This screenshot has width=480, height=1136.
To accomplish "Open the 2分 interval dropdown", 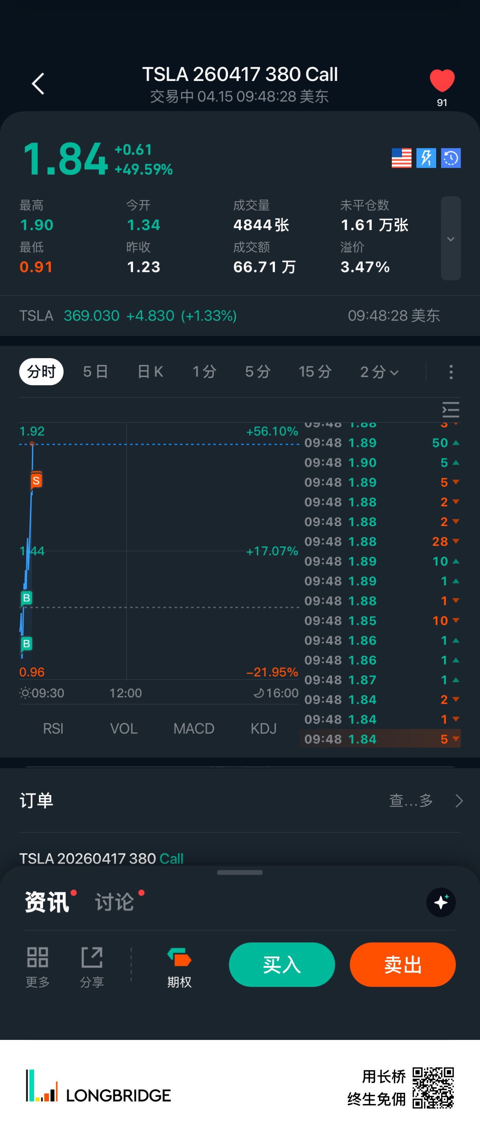I will click(x=379, y=372).
